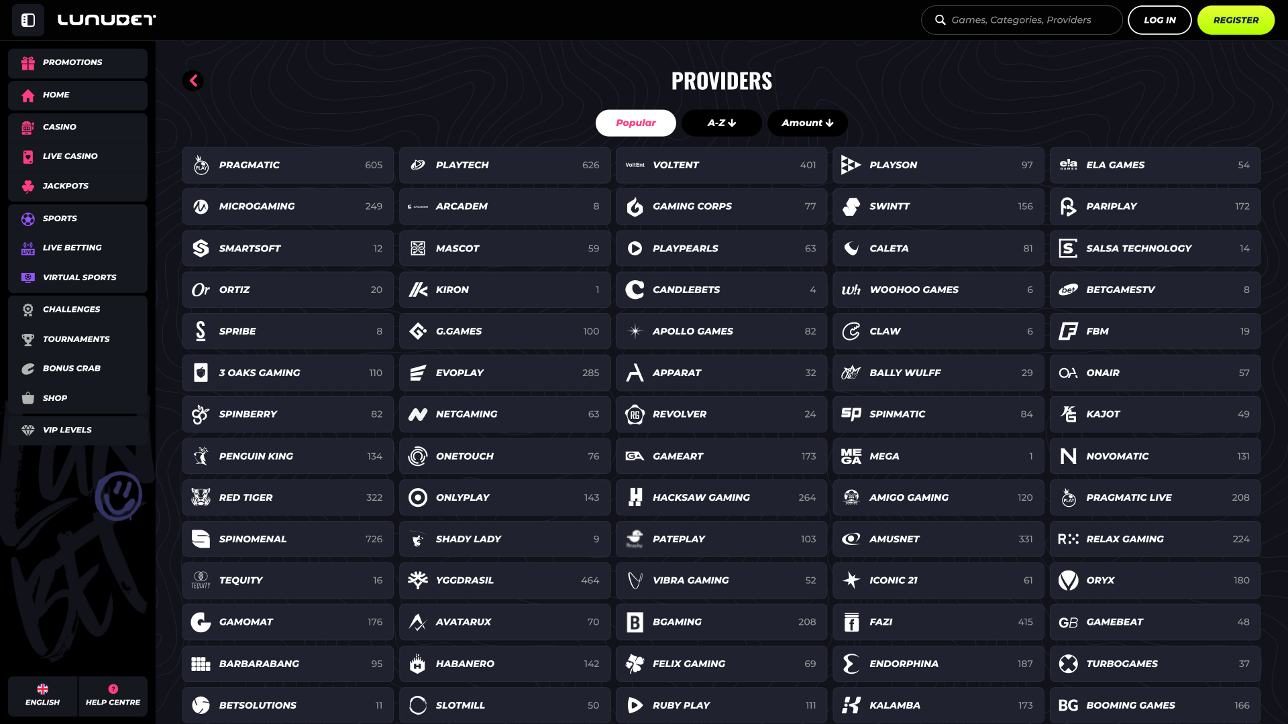Click the search magnifier icon
The image size is (1288, 724).
click(x=941, y=20)
